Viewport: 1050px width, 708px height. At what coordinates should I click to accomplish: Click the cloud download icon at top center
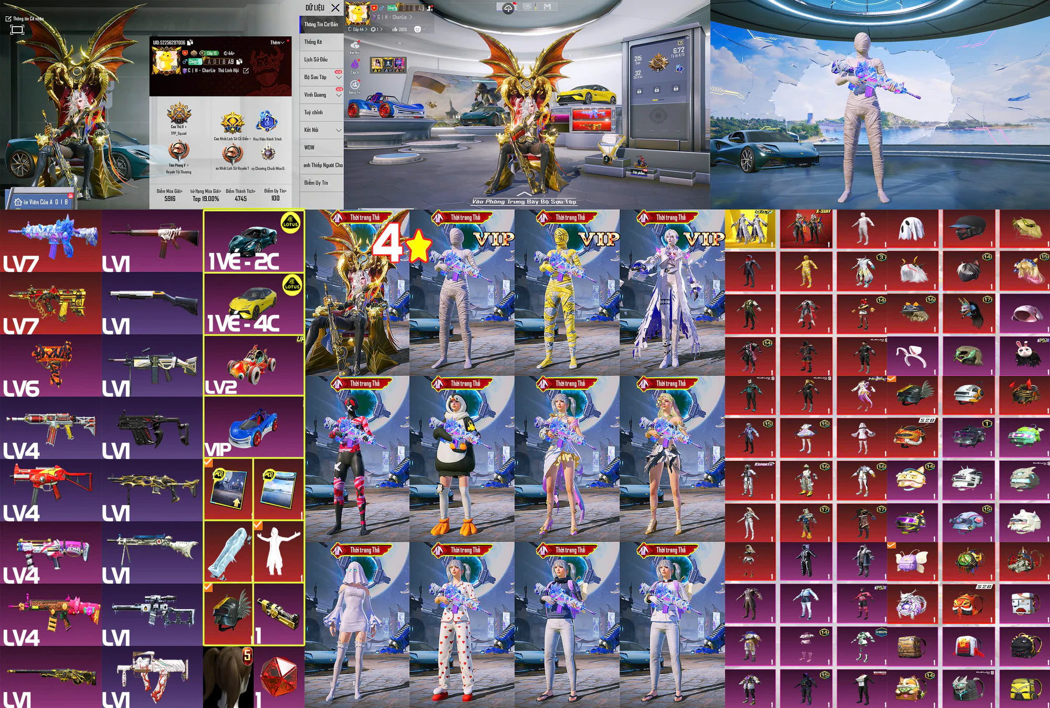[508, 8]
